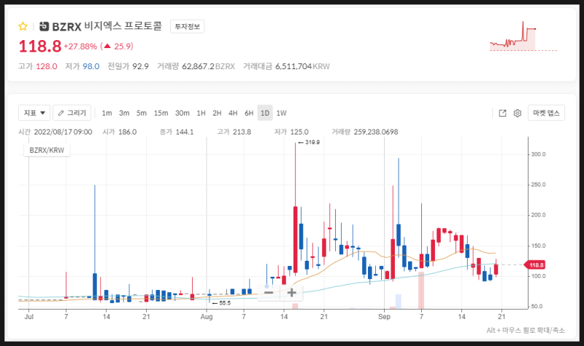
Task: Choose the 1D daily interval
Action: tap(265, 113)
